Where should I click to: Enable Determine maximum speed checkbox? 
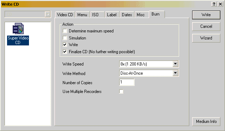click(x=65, y=31)
